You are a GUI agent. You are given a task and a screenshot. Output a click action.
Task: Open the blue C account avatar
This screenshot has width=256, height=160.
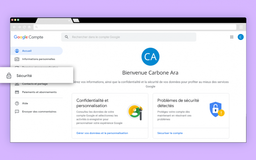(x=241, y=37)
